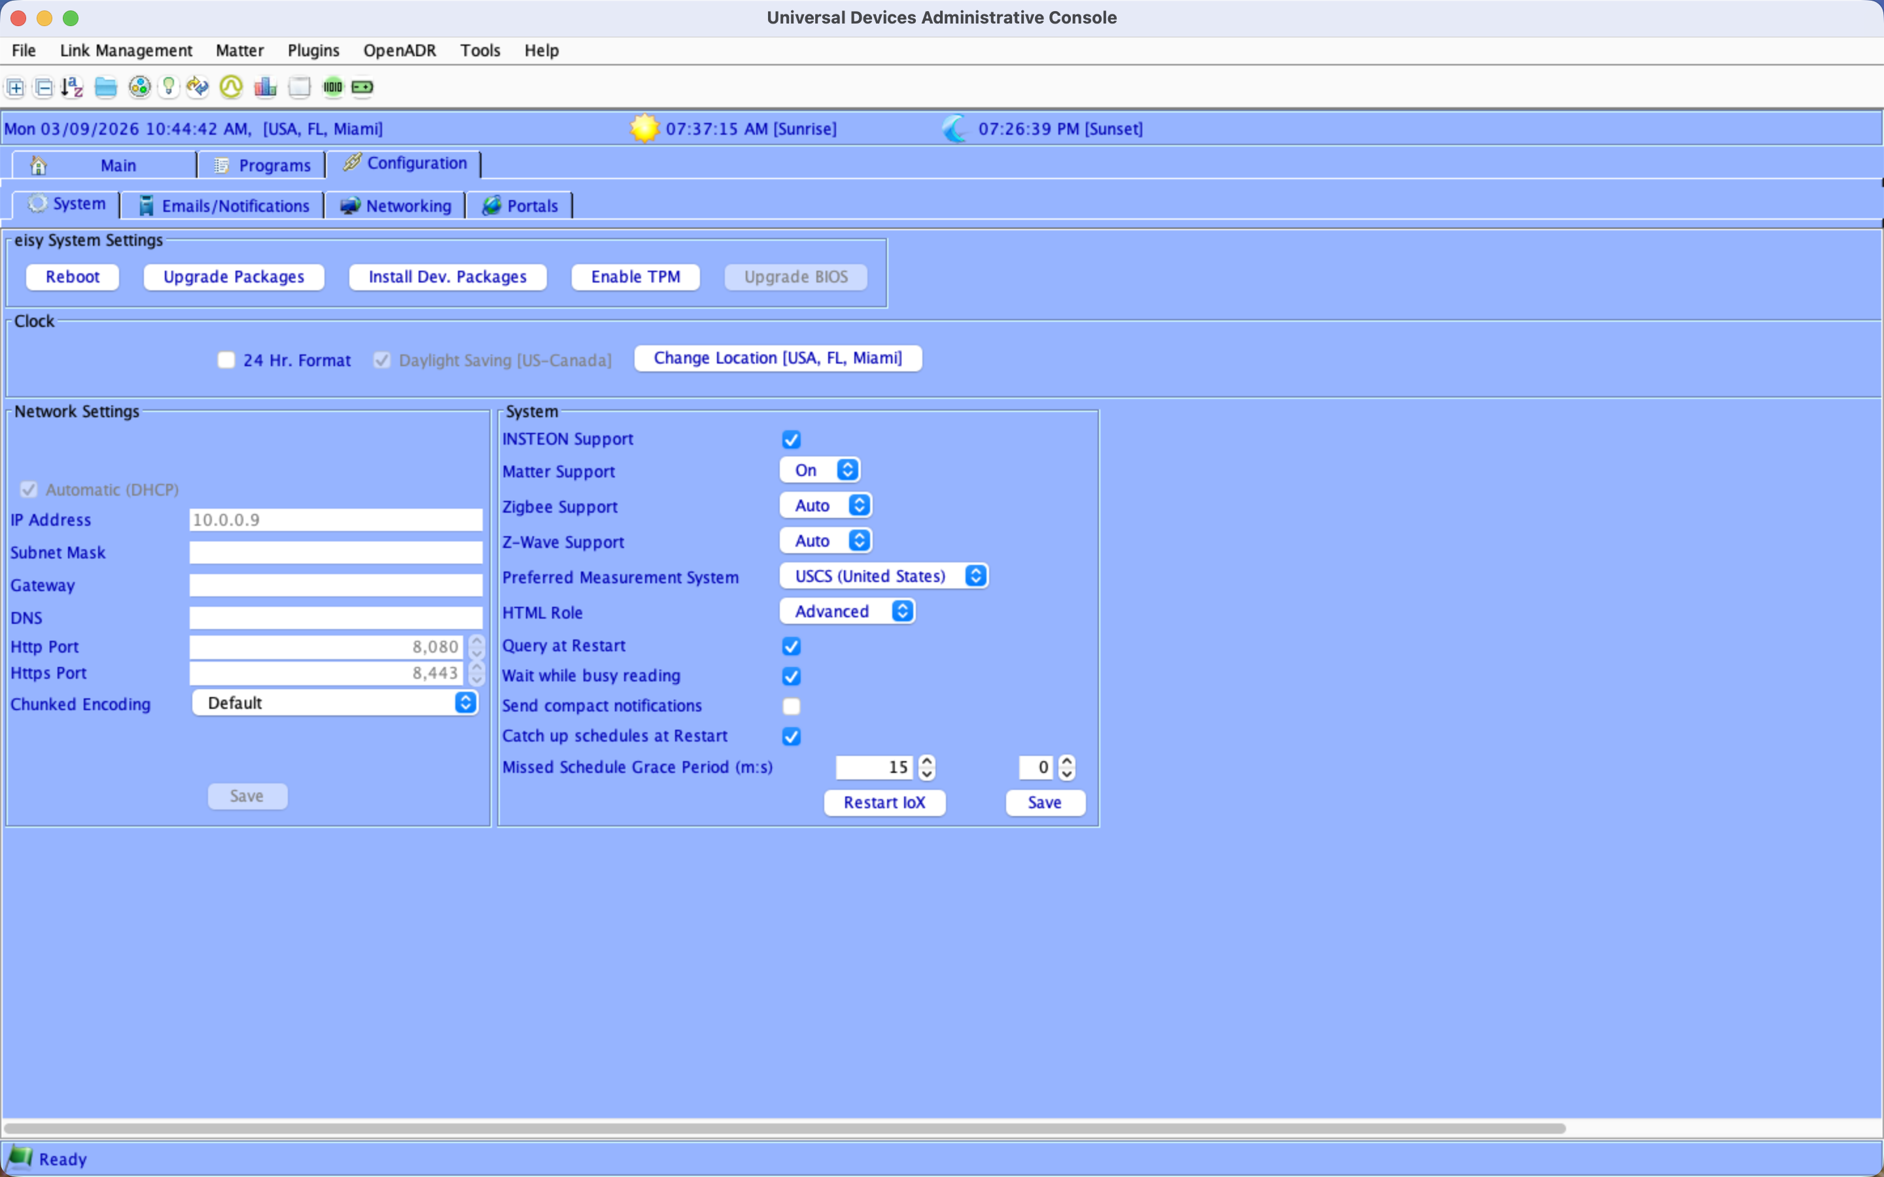The height and width of the screenshot is (1177, 1884).
Task: Enable the 24 Hr. Format checkbox
Action: [x=226, y=360]
